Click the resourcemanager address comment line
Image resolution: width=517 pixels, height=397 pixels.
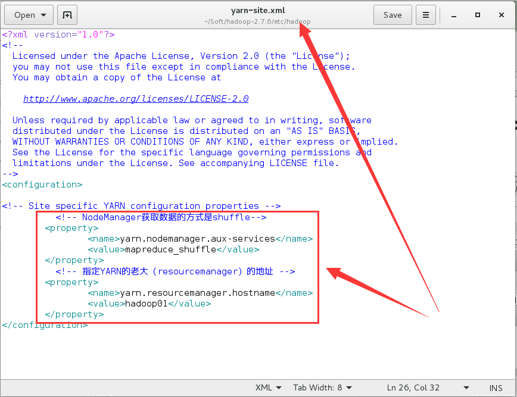pos(175,271)
